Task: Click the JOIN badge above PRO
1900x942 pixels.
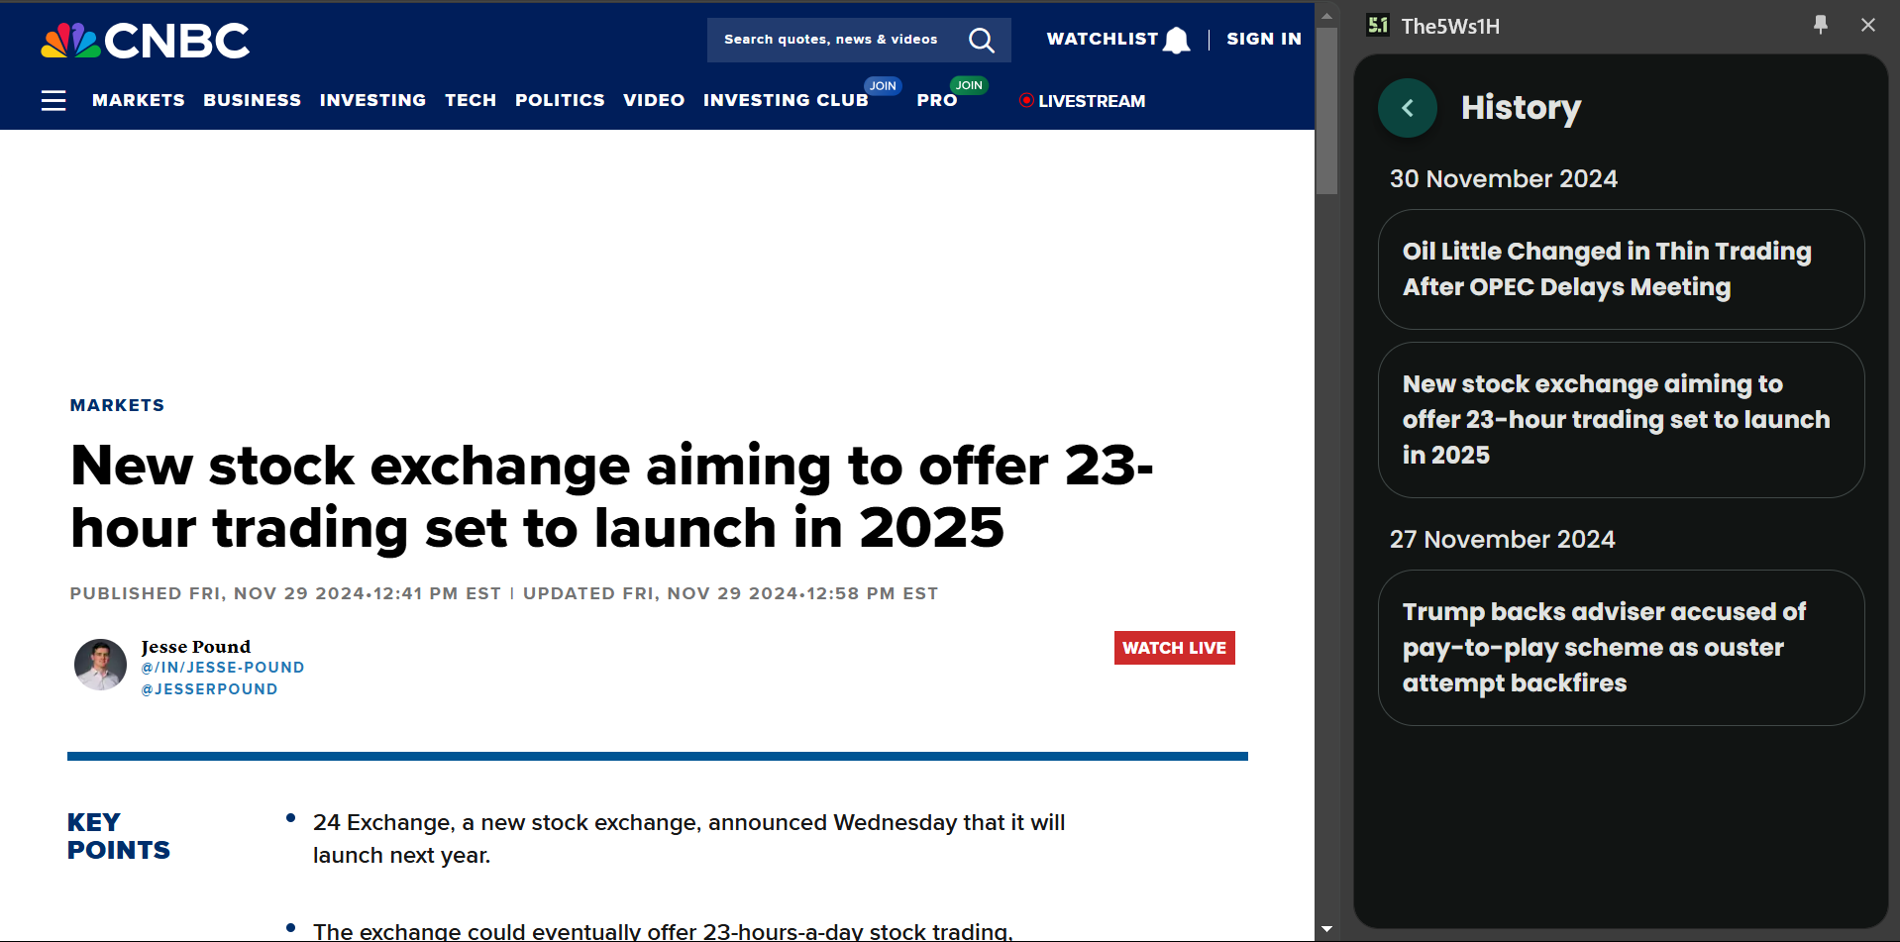Action: (969, 85)
